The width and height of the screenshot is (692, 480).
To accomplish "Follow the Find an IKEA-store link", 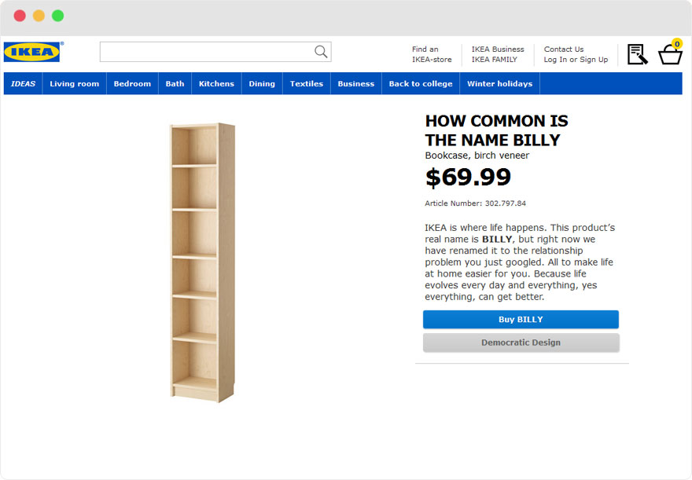I will (x=432, y=54).
